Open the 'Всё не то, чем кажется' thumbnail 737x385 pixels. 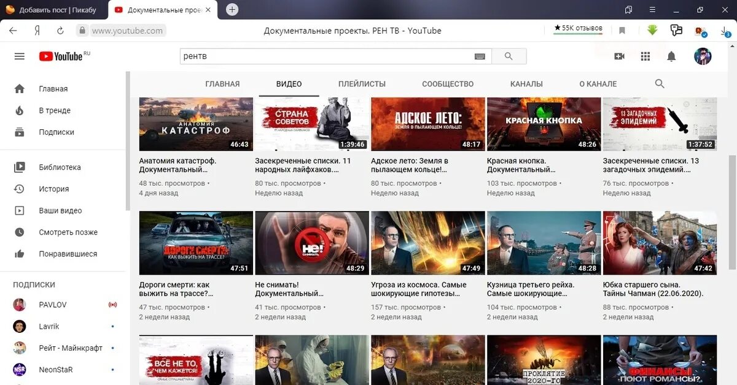(x=196, y=360)
